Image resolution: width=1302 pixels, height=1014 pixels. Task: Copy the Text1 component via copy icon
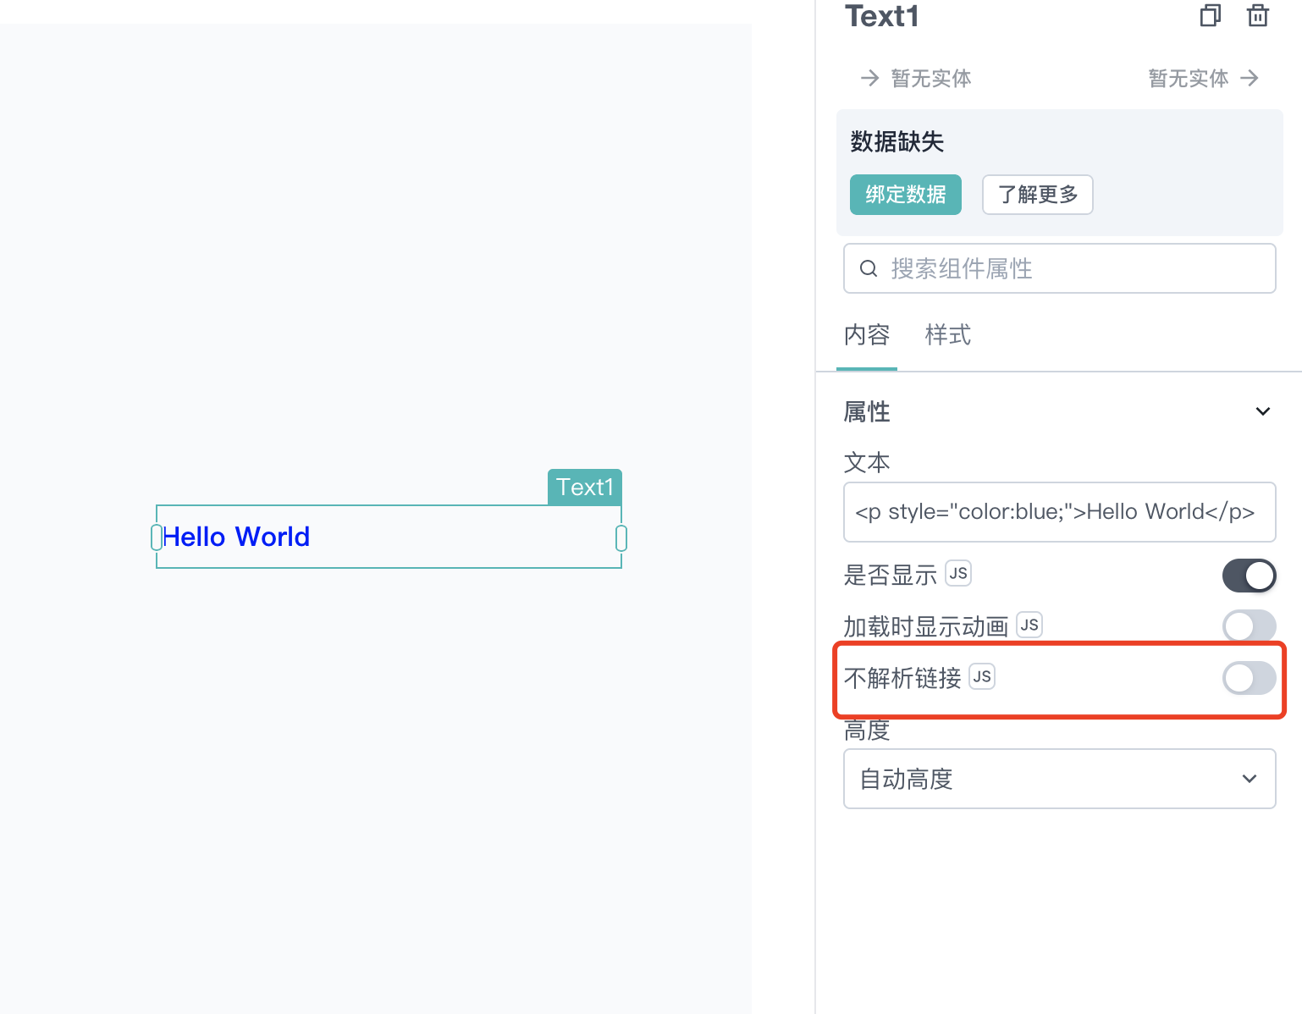(1211, 15)
